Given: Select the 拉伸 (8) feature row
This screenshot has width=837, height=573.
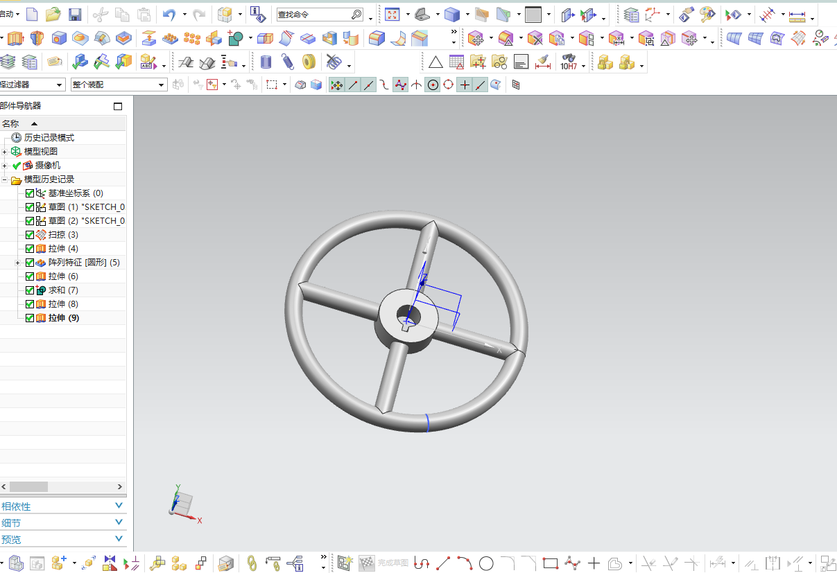Looking at the screenshot, I should [x=63, y=304].
